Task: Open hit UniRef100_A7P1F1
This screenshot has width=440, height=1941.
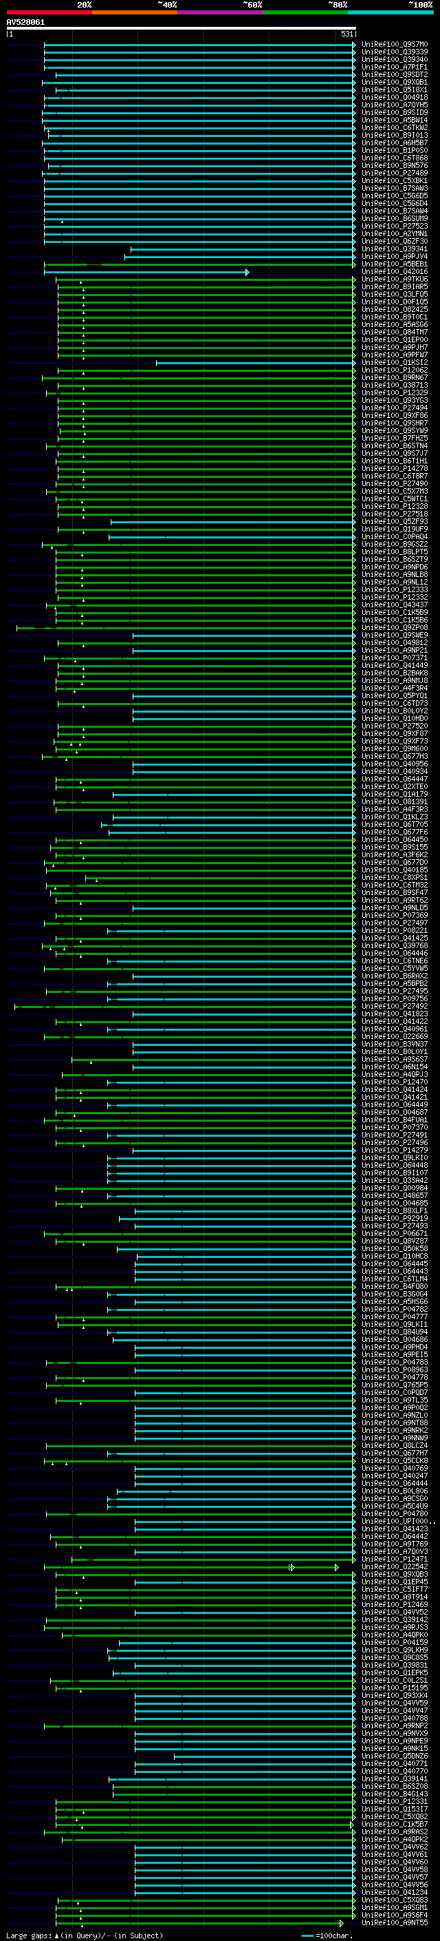Action: [395, 67]
